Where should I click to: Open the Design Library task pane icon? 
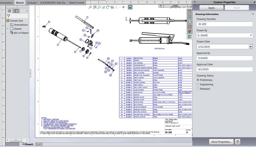pos(190,16)
